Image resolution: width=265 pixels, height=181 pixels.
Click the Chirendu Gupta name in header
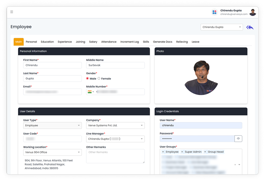231,11
